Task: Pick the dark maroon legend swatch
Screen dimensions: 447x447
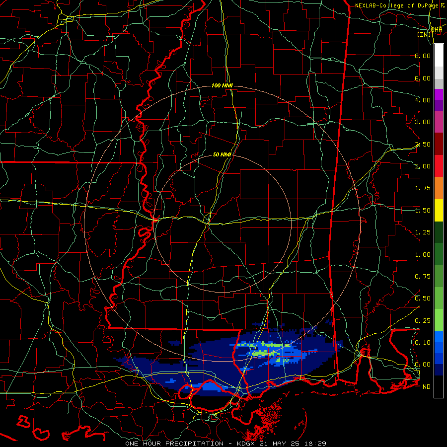Action: (x=439, y=144)
